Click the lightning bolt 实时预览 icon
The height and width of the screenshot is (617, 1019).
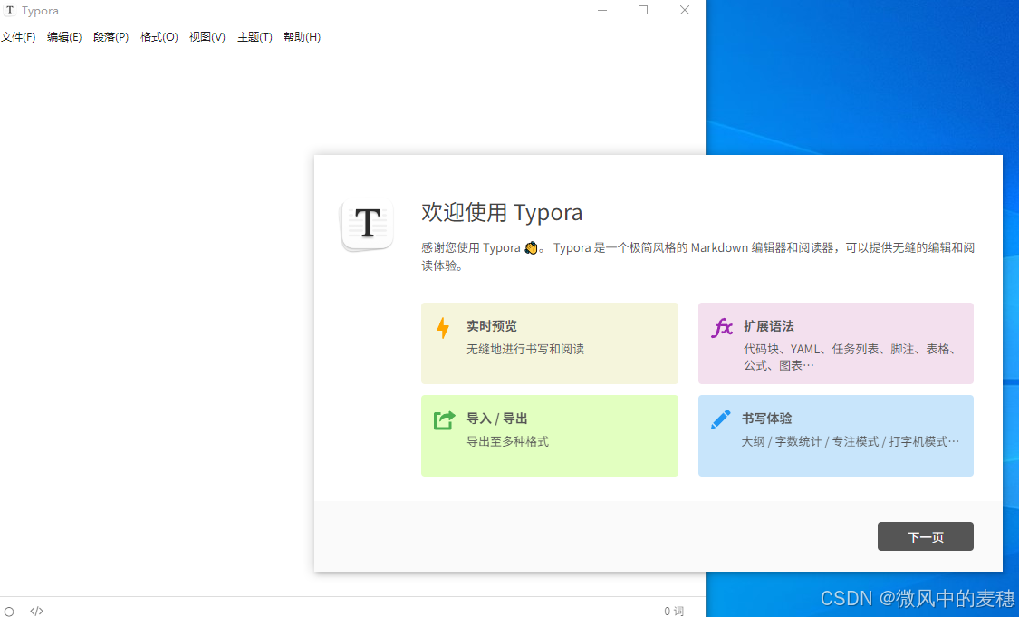(443, 328)
